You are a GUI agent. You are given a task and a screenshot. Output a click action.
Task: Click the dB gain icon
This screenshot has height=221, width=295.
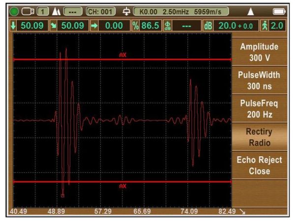click(208, 26)
